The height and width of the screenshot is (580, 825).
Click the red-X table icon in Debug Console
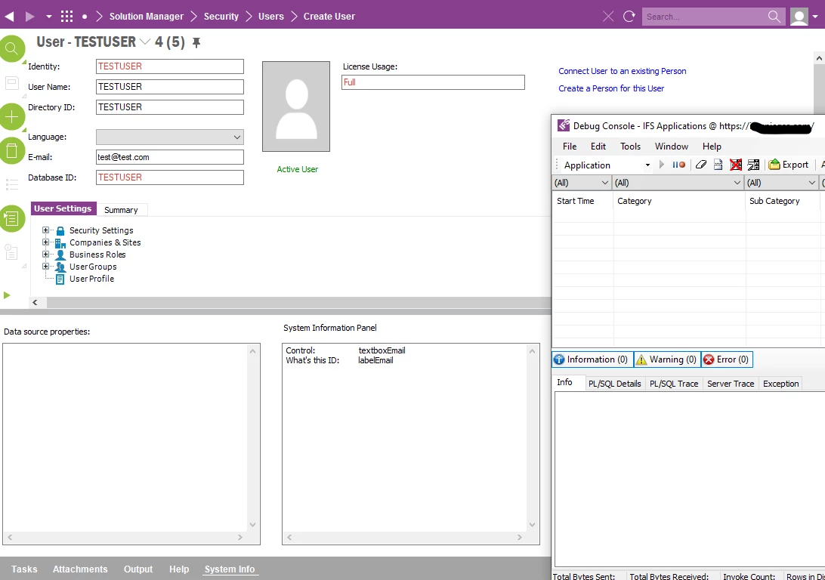click(x=736, y=165)
